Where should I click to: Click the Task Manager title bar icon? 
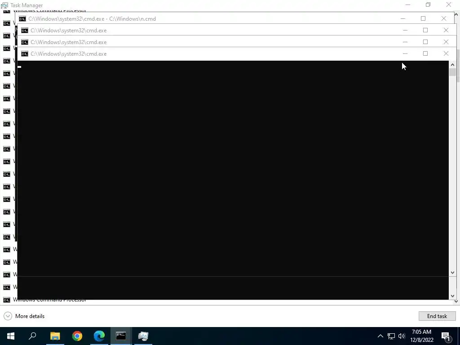pos(4,5)
